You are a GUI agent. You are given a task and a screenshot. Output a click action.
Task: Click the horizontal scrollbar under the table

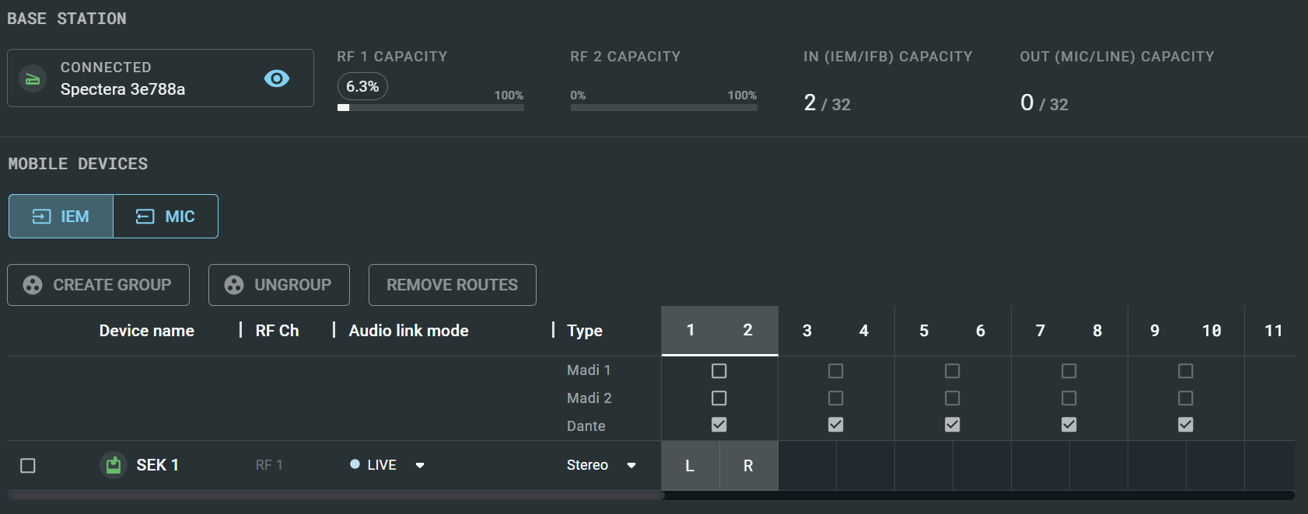[335, 495]
